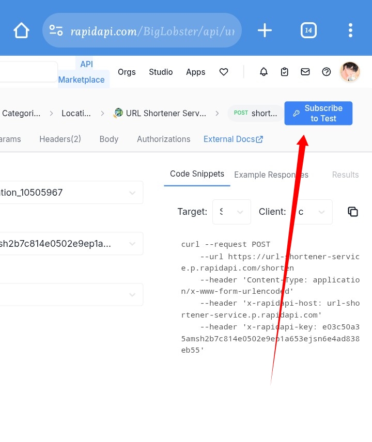Open the user profile avatar
The height and width of the screenshot is (442, 372).
(350, 72)
